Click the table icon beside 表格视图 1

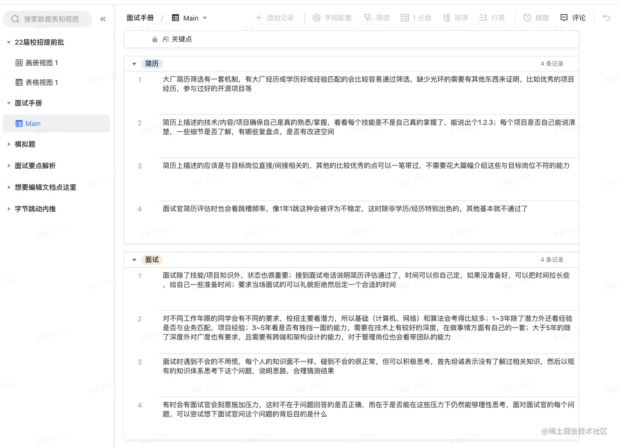19,82
